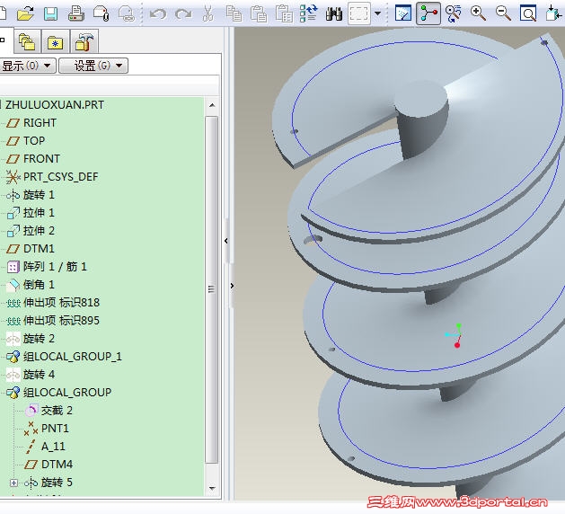The height and width of the screenshot is (514, 565).
Task: Cut the selection with scissors icon
Action: [x=207, y=13]
